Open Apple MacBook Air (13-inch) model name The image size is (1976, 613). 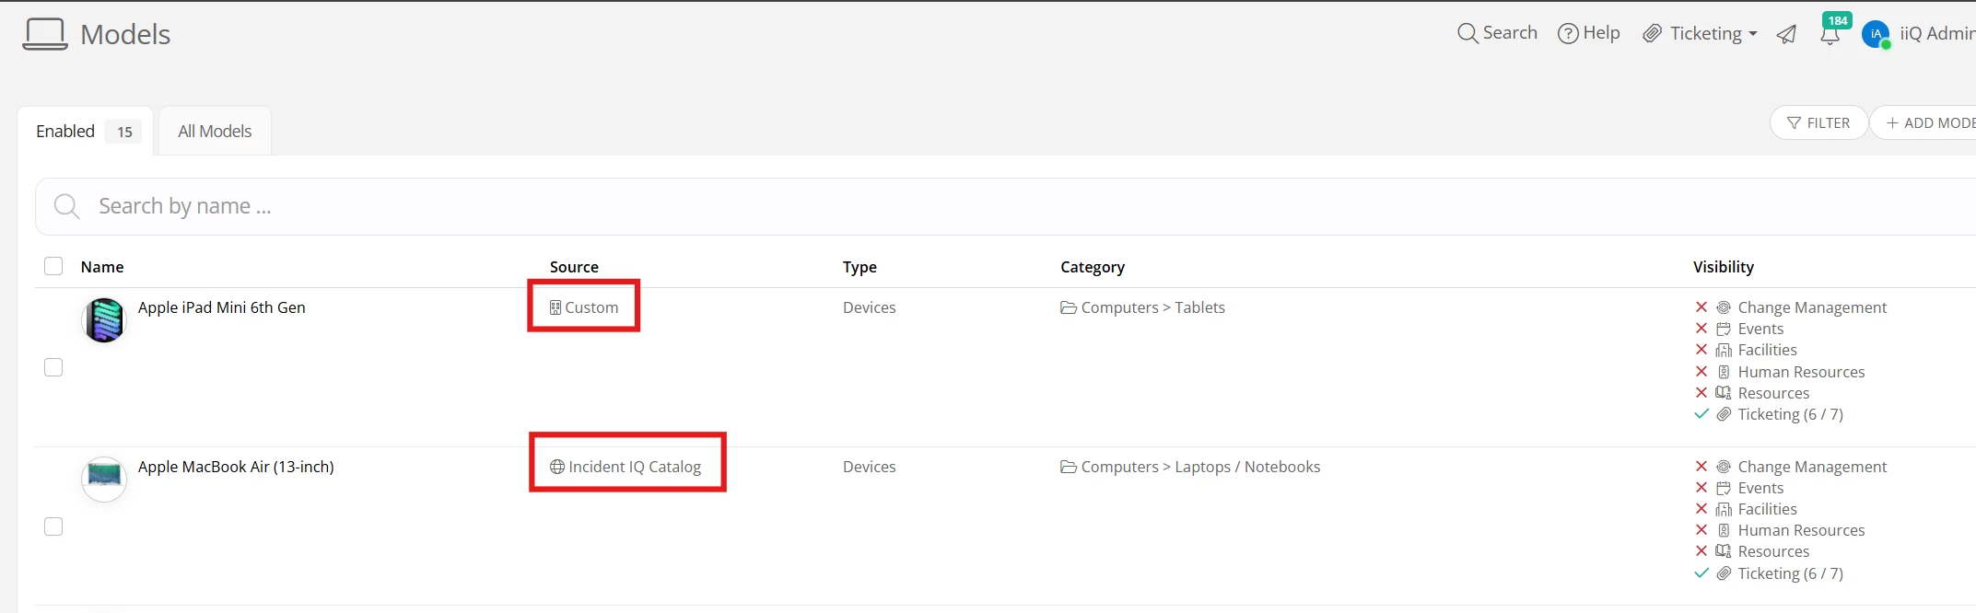click(236, 467)
